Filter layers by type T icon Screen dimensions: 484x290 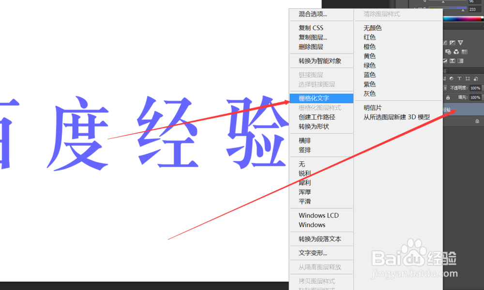click(459, 79)
